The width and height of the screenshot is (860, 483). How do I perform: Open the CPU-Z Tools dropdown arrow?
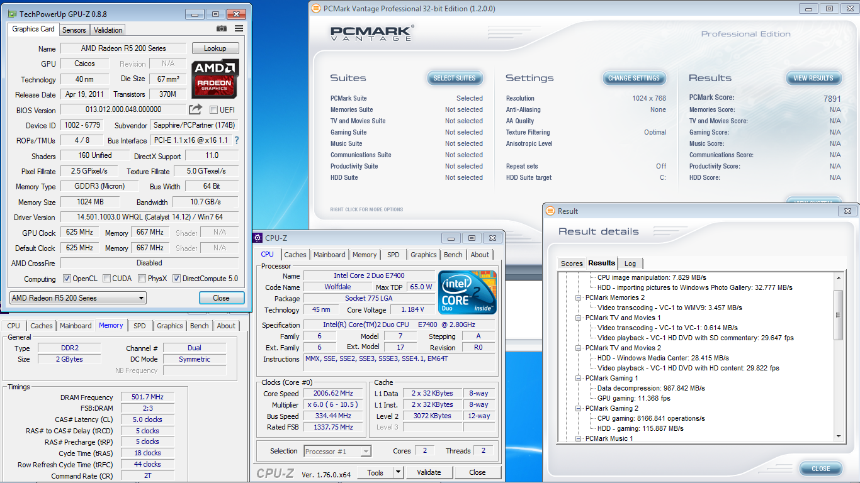pyautogui.click(x=398, y=472)
